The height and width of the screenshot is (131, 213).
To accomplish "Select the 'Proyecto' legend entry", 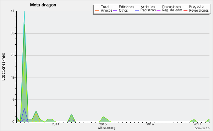I will click(x=196, y=7).
